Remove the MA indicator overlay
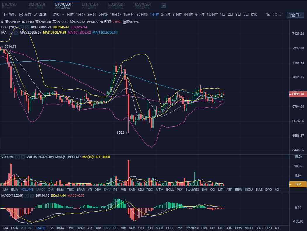The image size is (307, 231). [x=16, y=32]
